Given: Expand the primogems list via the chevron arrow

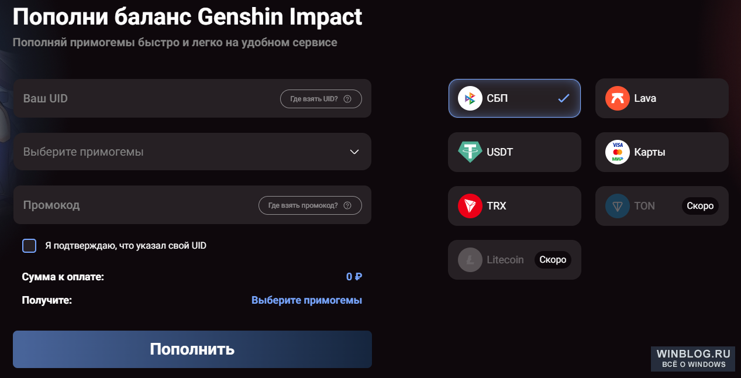Looking at the screenshot, I should (354, 152).
